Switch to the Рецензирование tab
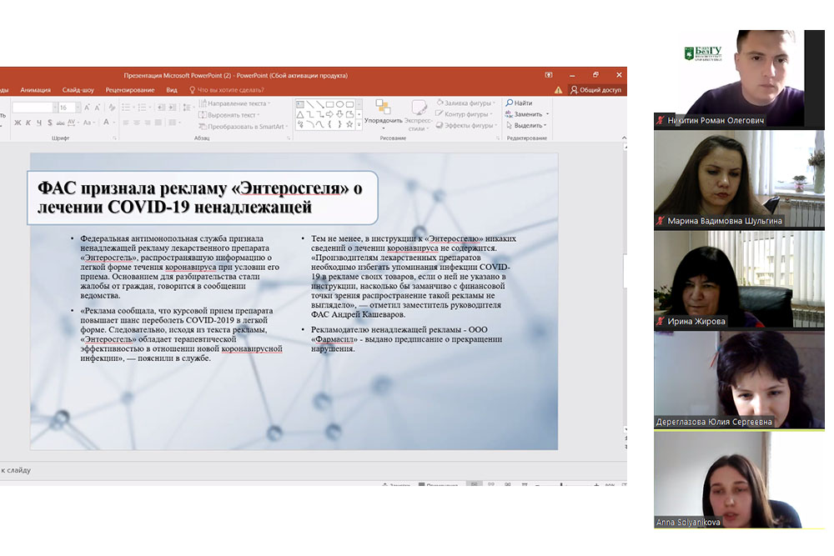The width and height of the screenshot is (834, 556). coord(130,90)
